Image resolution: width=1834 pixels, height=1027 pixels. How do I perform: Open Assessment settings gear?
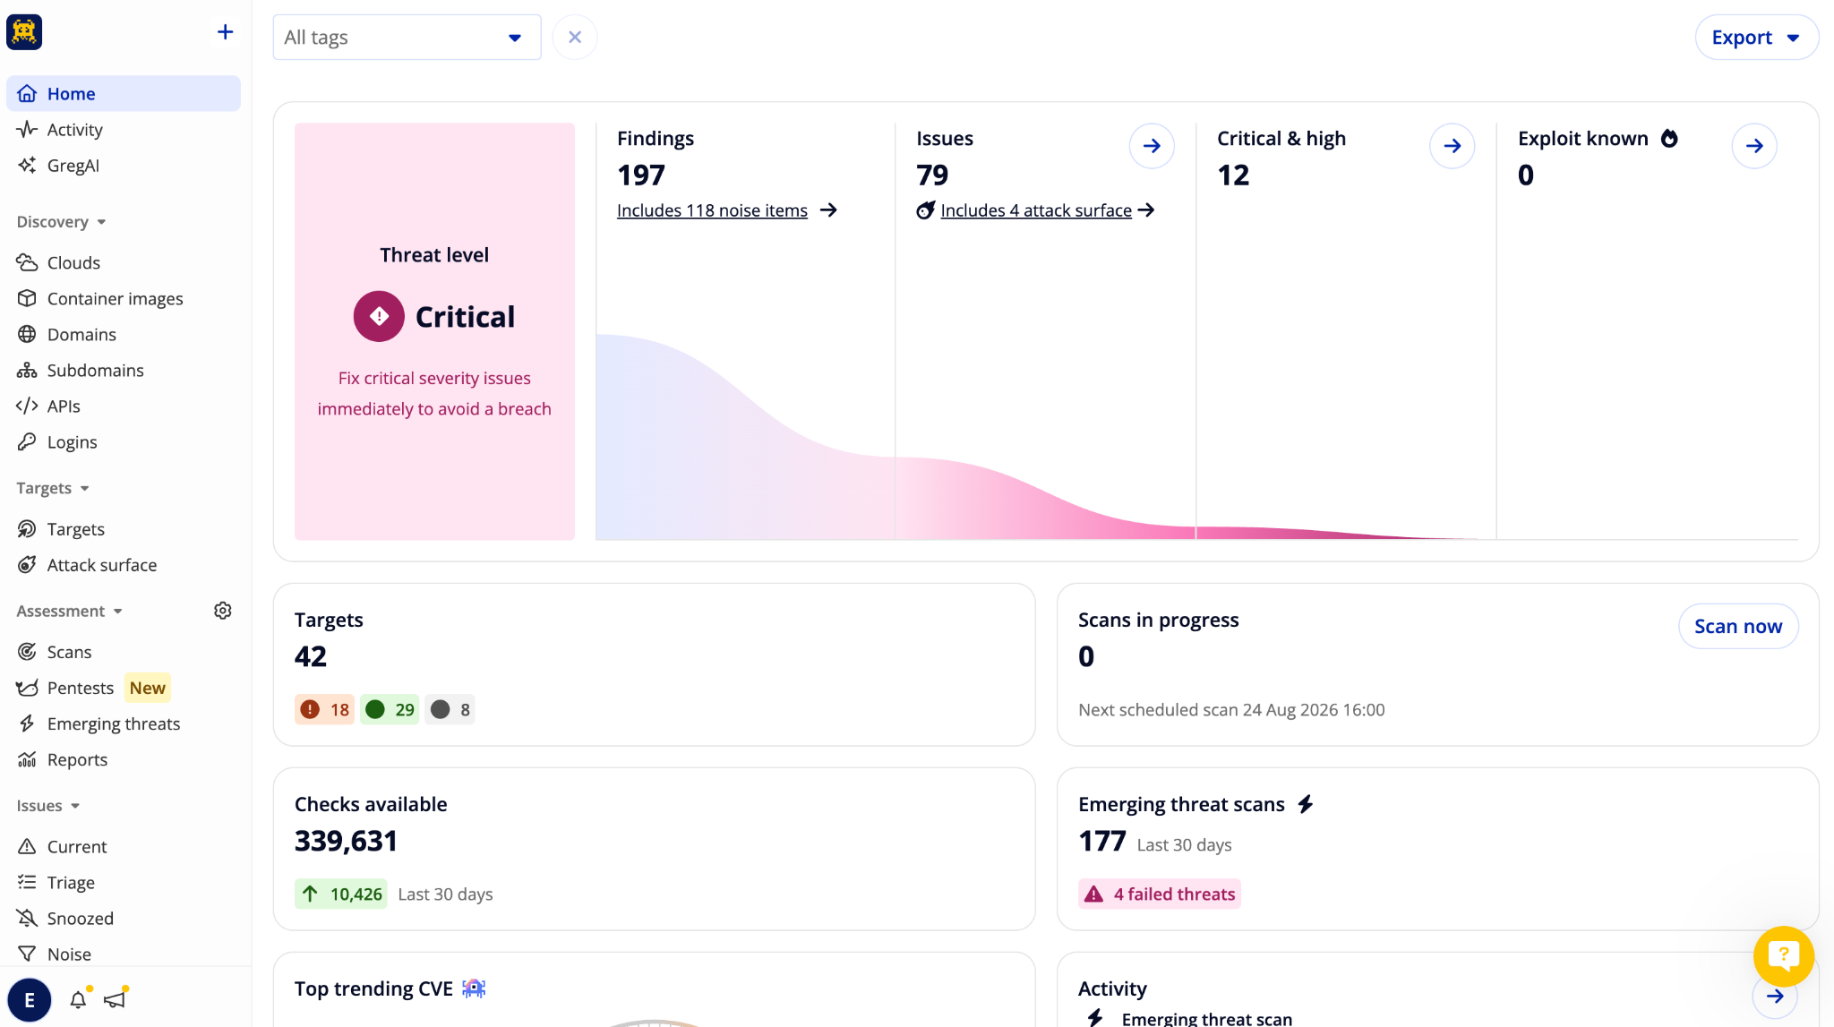223,611
